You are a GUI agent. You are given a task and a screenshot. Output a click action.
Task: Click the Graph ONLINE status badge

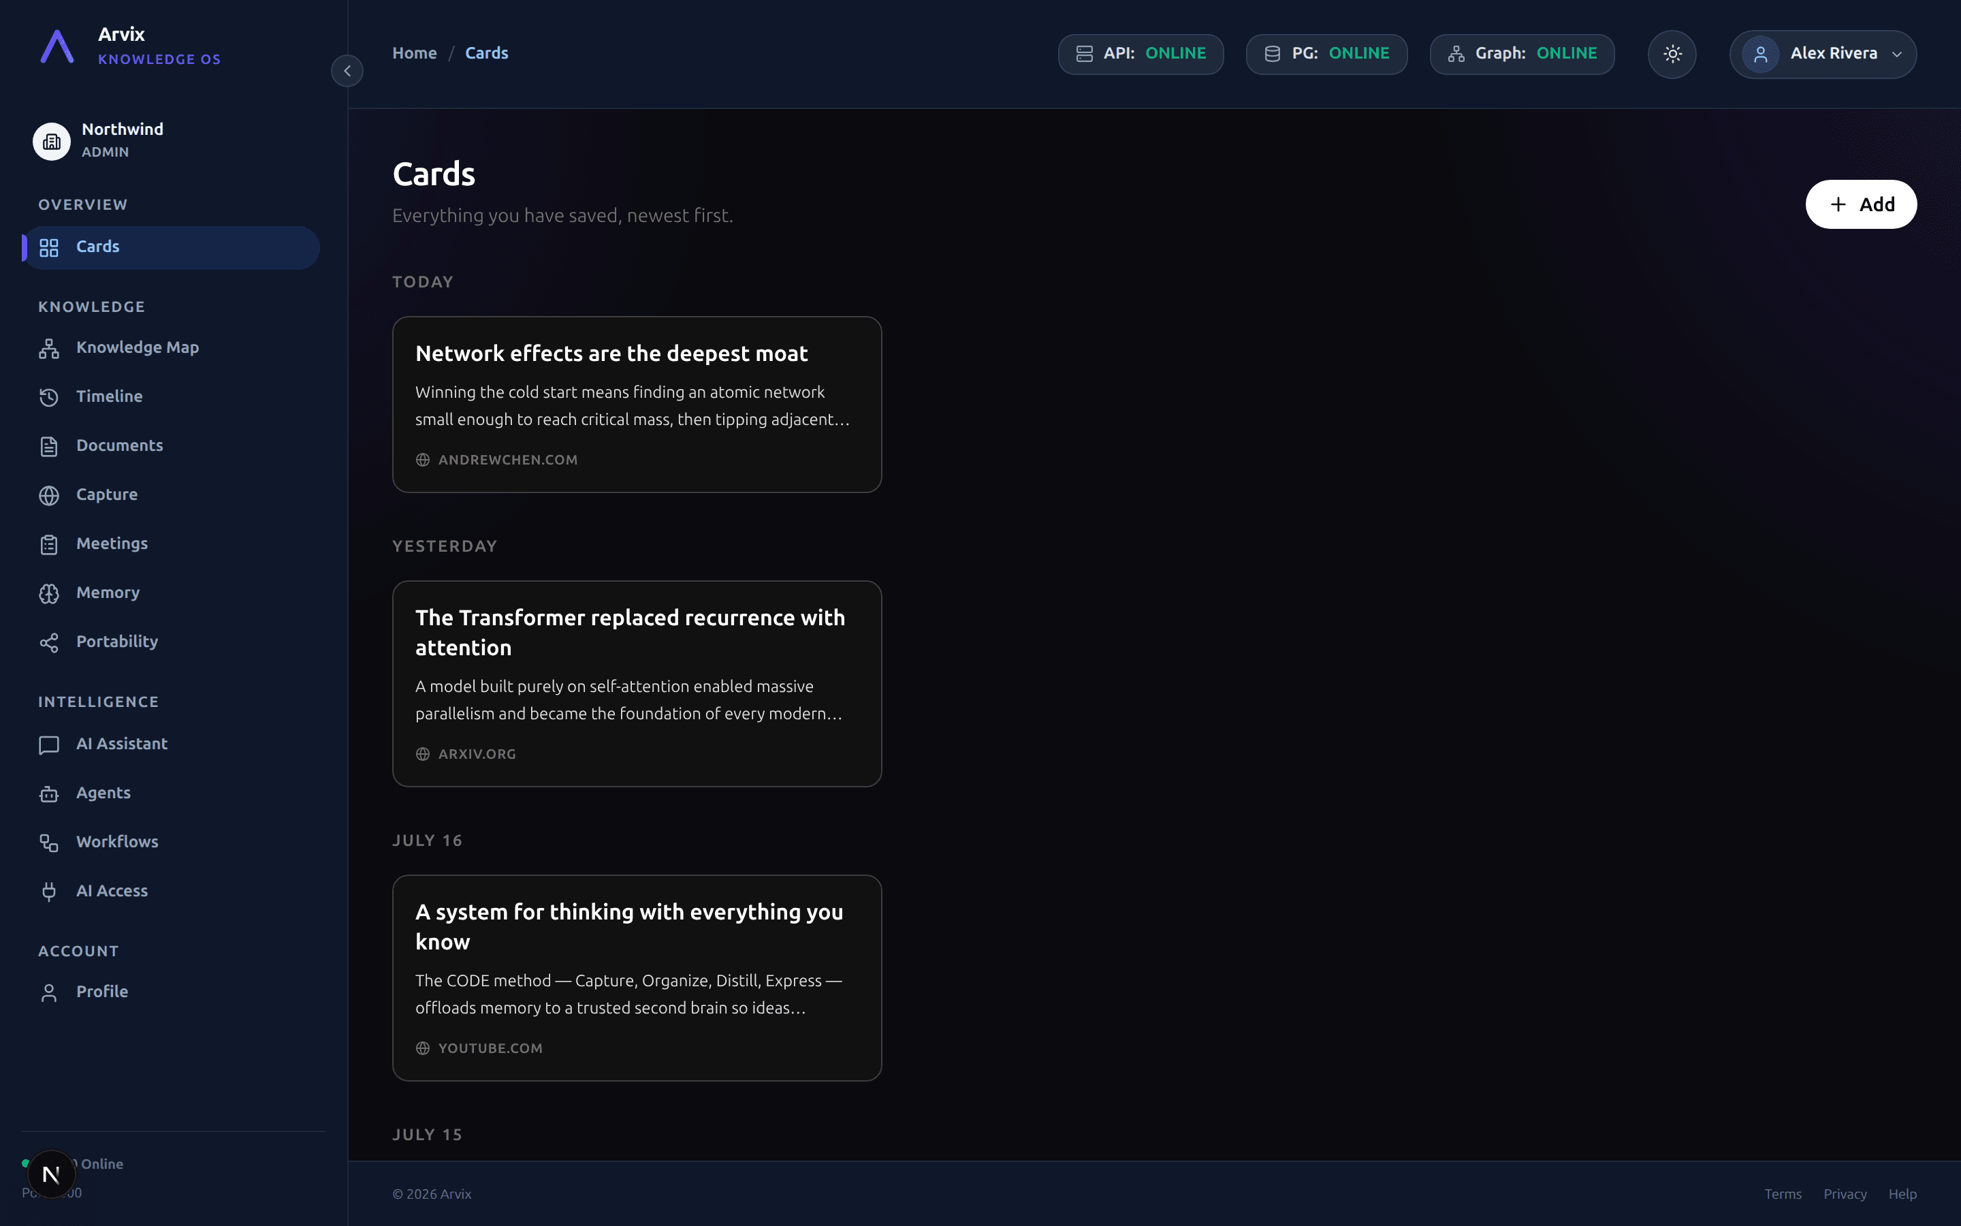pyautogui.click(x=1522, y=54)
